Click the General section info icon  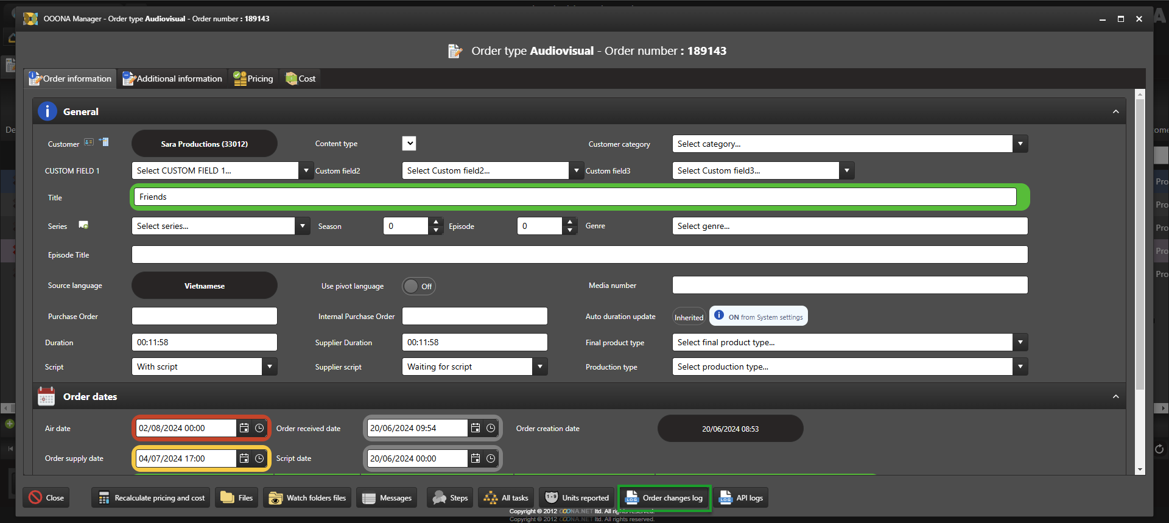point(47,111)
